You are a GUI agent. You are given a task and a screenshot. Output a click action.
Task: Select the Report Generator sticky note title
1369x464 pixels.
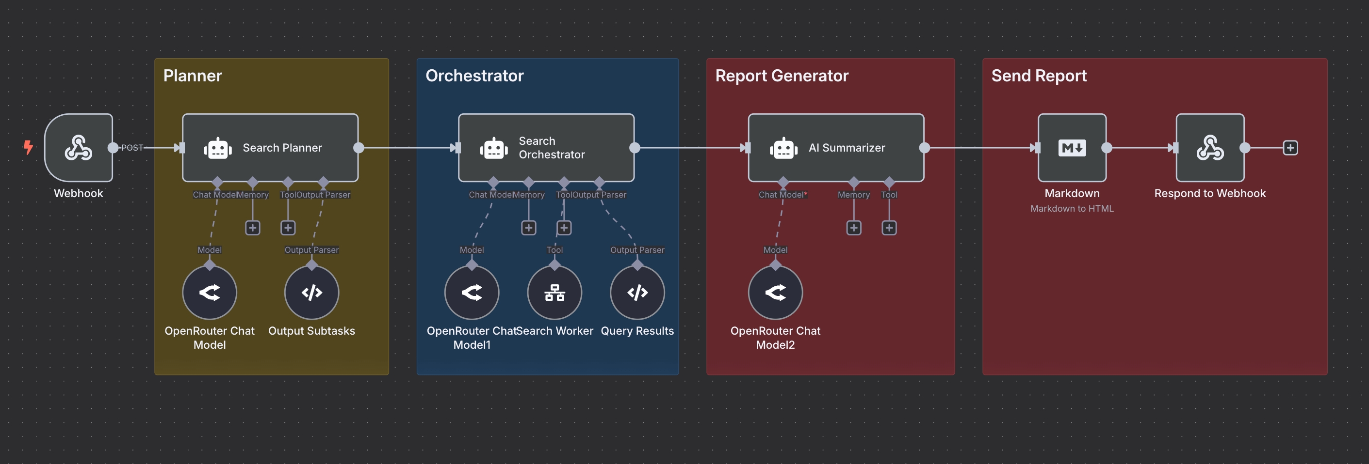click(x=782, y=76)
